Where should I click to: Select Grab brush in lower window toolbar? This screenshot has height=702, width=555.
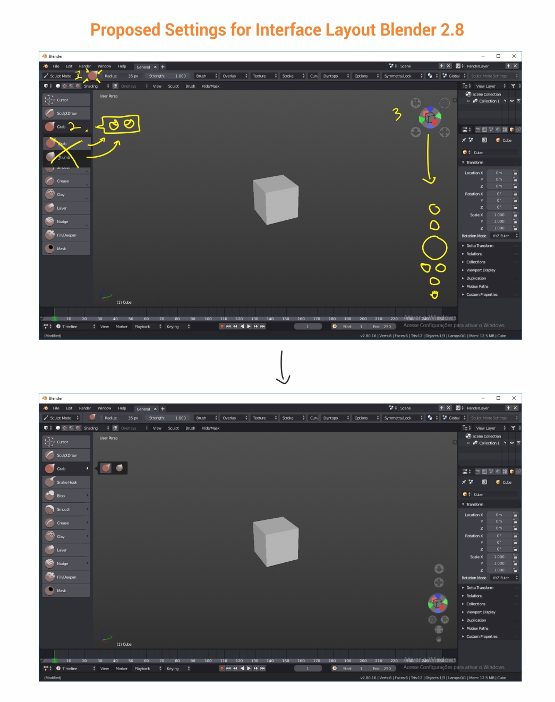pyautogui.click(x=66, y=469)
